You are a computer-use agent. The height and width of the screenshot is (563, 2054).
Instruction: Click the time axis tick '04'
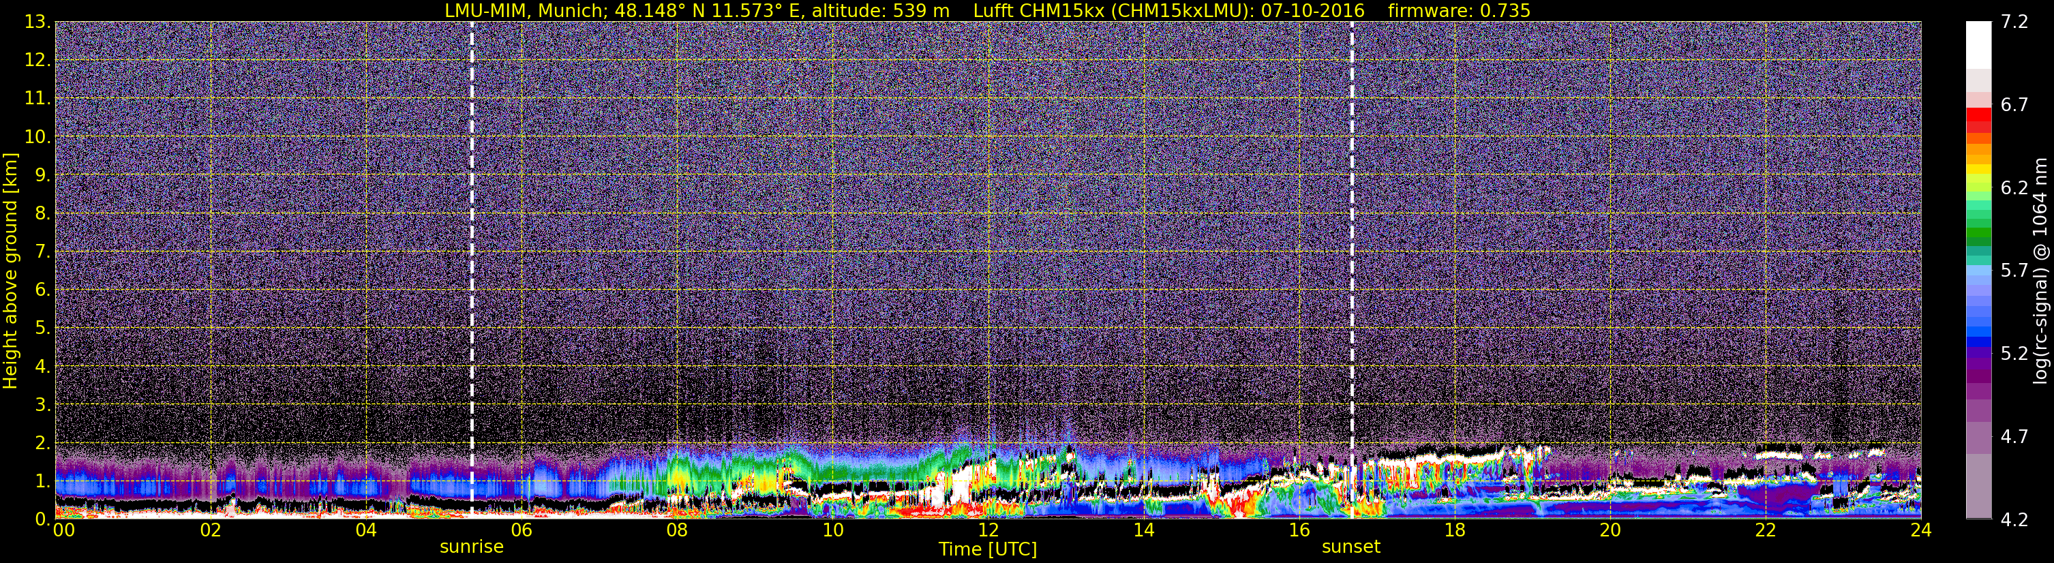(365, 530)
